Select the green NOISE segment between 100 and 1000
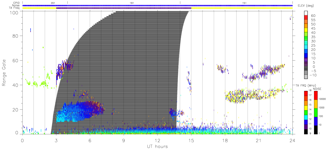Image resolution: width=329 pixels, height=152 pixels. [x=316, y=112]
